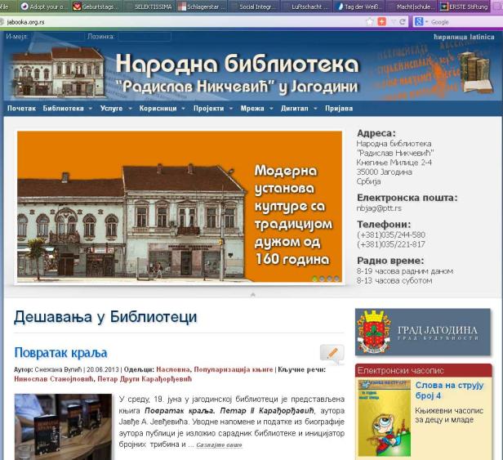Open 'Слова на струју број 4' link
503x460 pixels.
(x=449, y=391)
